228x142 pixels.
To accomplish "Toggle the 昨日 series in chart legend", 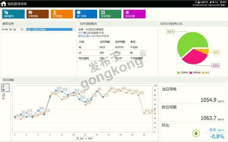I will coord(89,139).
